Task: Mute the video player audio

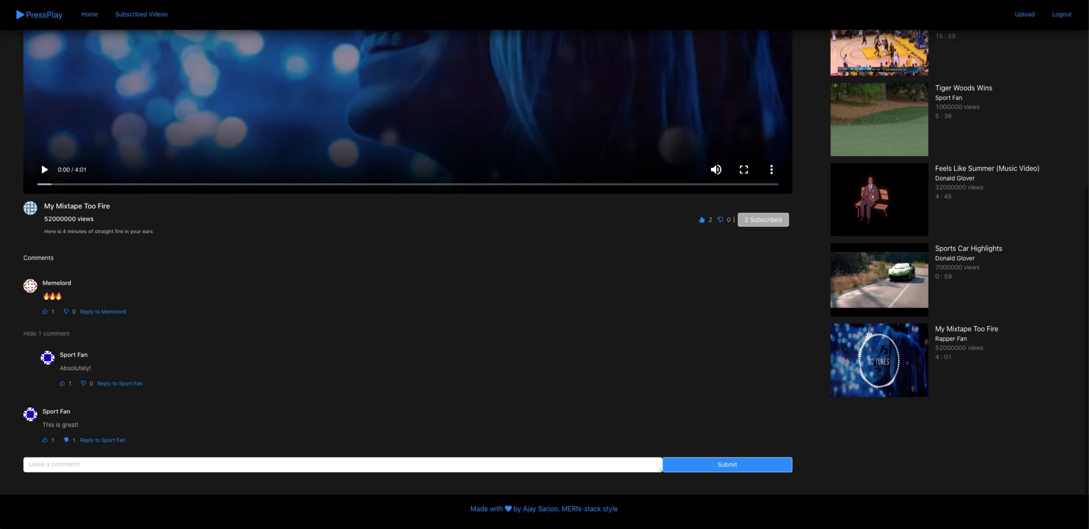Action: click(x=716, y=169)
